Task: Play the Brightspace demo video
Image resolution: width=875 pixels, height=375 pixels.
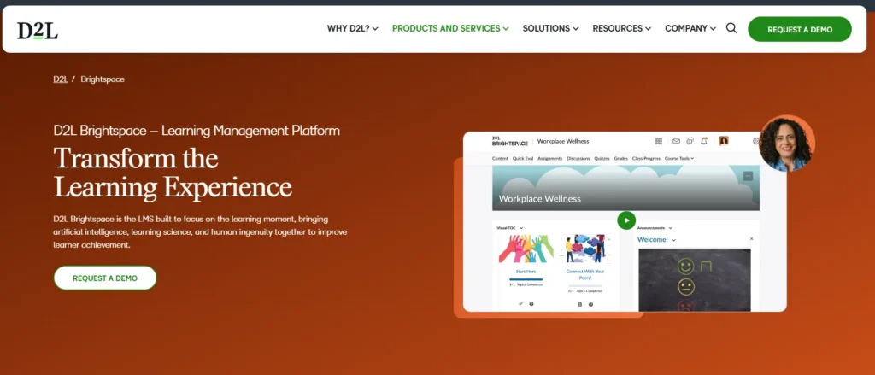Action: point(626,220)
